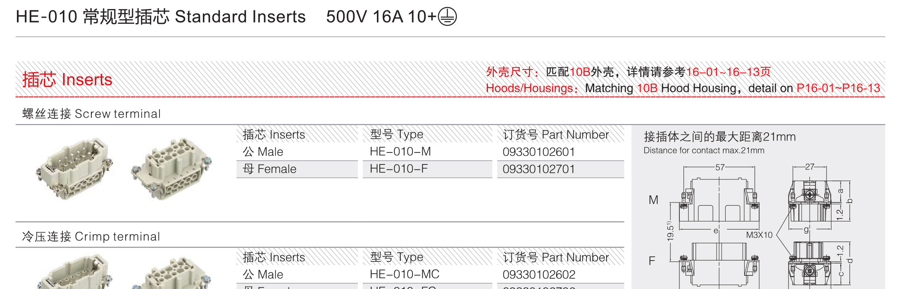Image resolution: width=898 pixels, height=289 pixels.
Task: Select the screw terminal female insert photo
Action: (x=172, y=169)
